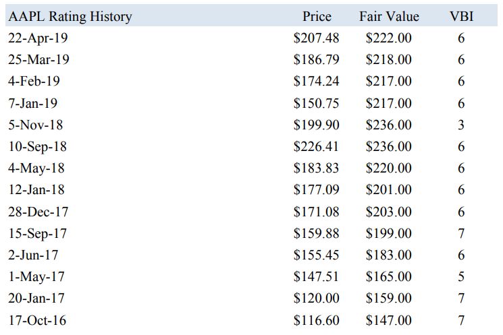Click the 2-Jun-17 date cell

pyautogui.click(x=34, y=255)
